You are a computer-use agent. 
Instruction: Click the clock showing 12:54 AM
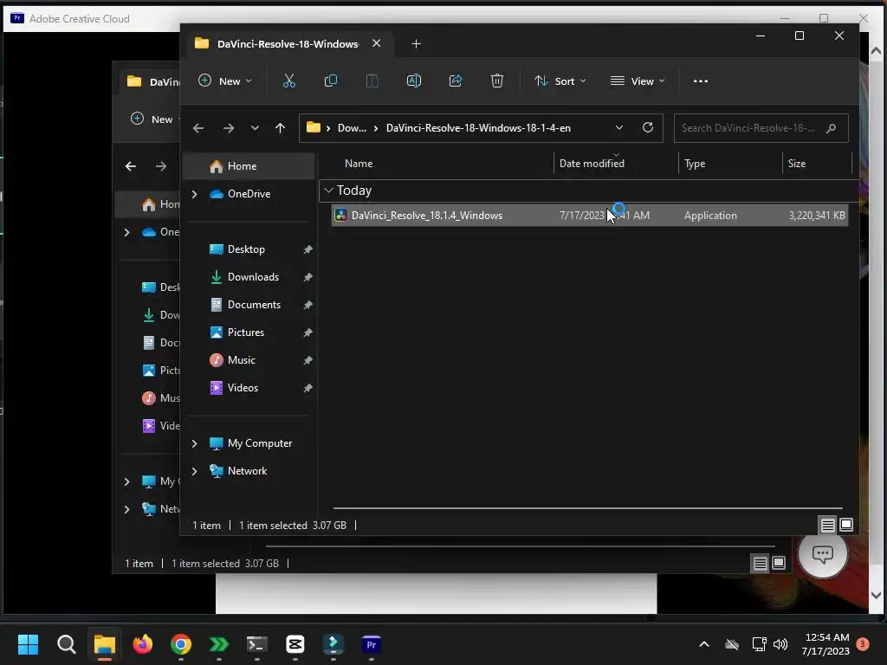tap(826, 637)
